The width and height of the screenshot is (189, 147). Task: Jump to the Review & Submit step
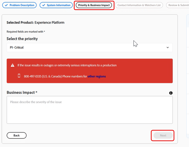[x=178, y=5]
